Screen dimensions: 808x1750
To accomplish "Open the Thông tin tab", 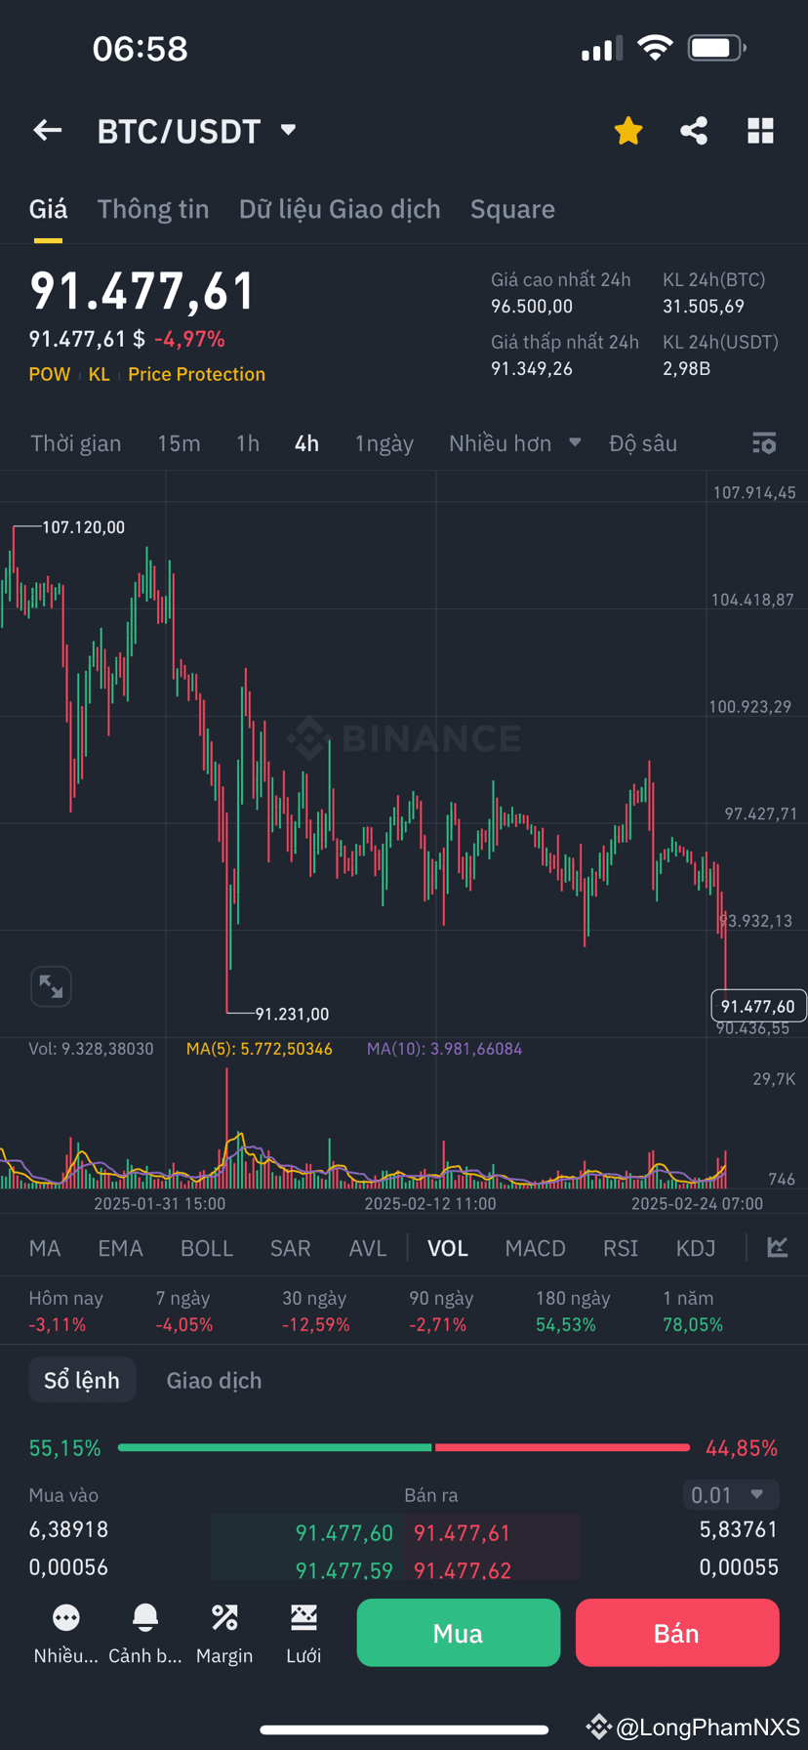I will [x=153, y=209].
